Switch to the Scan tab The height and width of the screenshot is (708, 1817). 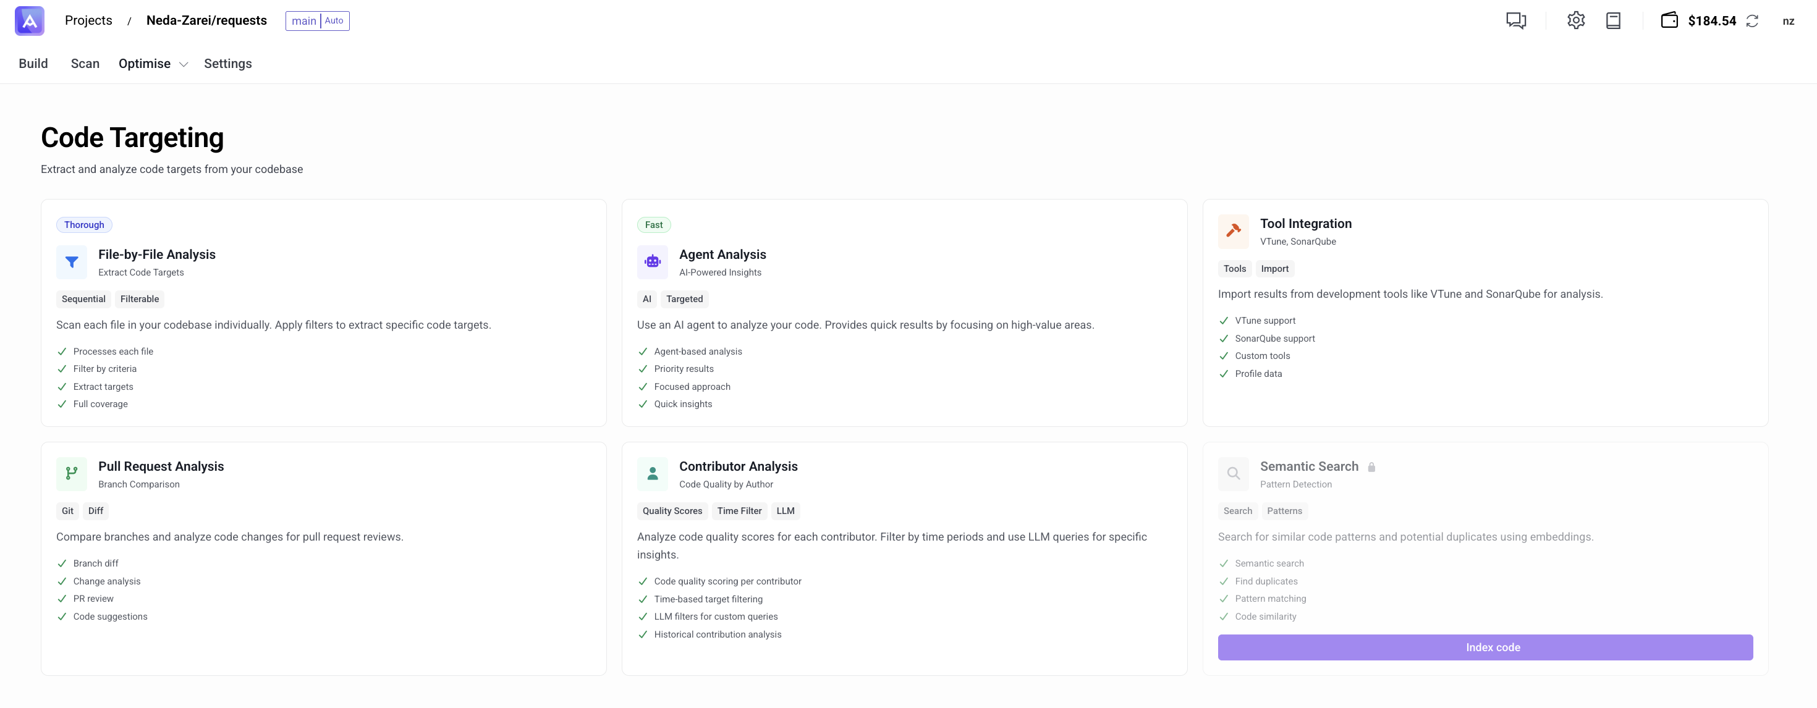(85, 64)
